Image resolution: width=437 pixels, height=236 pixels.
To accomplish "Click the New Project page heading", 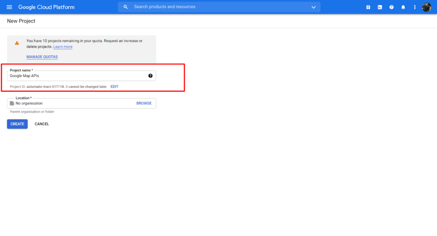I will pos(21,21).
